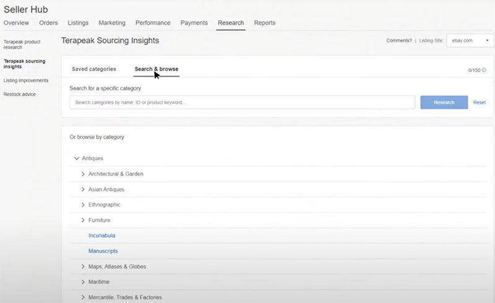This screenshot has width=495, height=303.
Task: Open the Overview tab in Seller Hub
Action: pos(17,23)
